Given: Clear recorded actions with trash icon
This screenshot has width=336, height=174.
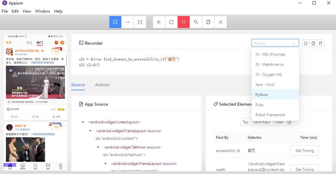Looking at the screenshot, I should pyautogui.click(x=321, y=43).
